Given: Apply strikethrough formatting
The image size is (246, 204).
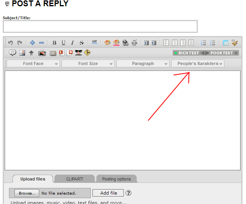Looking at the screenshot, I should pyautogui.click(x=81, y=43).
